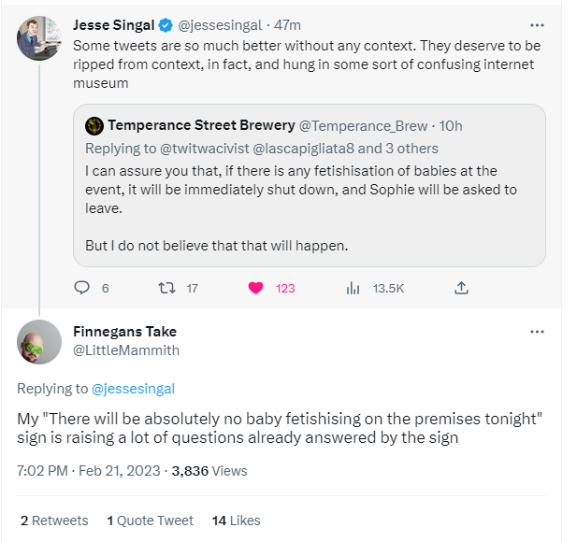
Task: Open Finnegans Take's profile avatar
Action: point(39,342)
